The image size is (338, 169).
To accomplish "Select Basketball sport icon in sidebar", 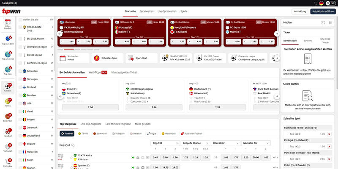I will point(8,117).
